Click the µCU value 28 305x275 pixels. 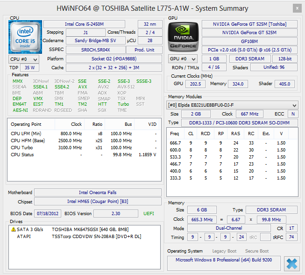coord(150,41)
